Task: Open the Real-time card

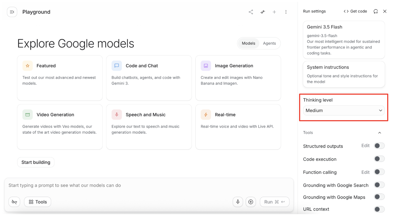Action: tap(238, 127)
